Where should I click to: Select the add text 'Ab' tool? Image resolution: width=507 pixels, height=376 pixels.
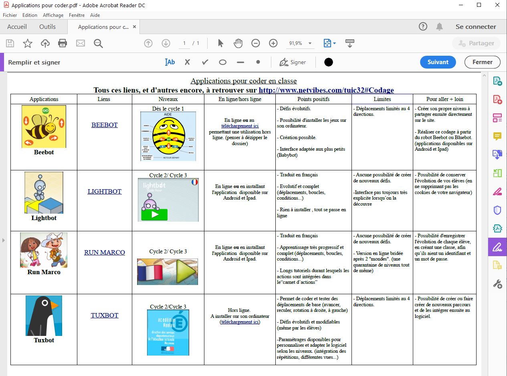coord(170,62)
